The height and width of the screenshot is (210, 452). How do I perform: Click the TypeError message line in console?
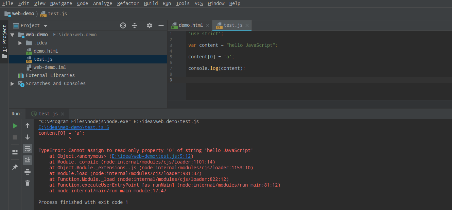[x=146, y=150]
